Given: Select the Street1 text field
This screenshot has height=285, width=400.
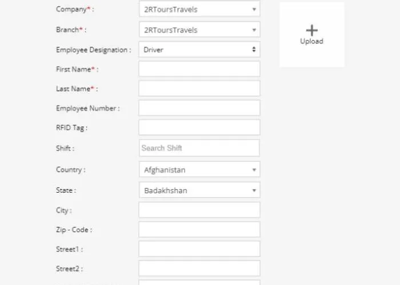Looking at the screenshot, I should (199, 249).
